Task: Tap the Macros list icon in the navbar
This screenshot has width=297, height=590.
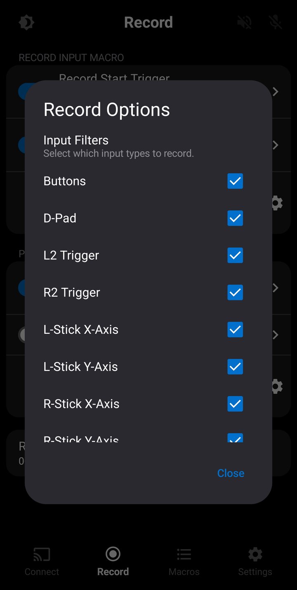Action: pos(184,554)
